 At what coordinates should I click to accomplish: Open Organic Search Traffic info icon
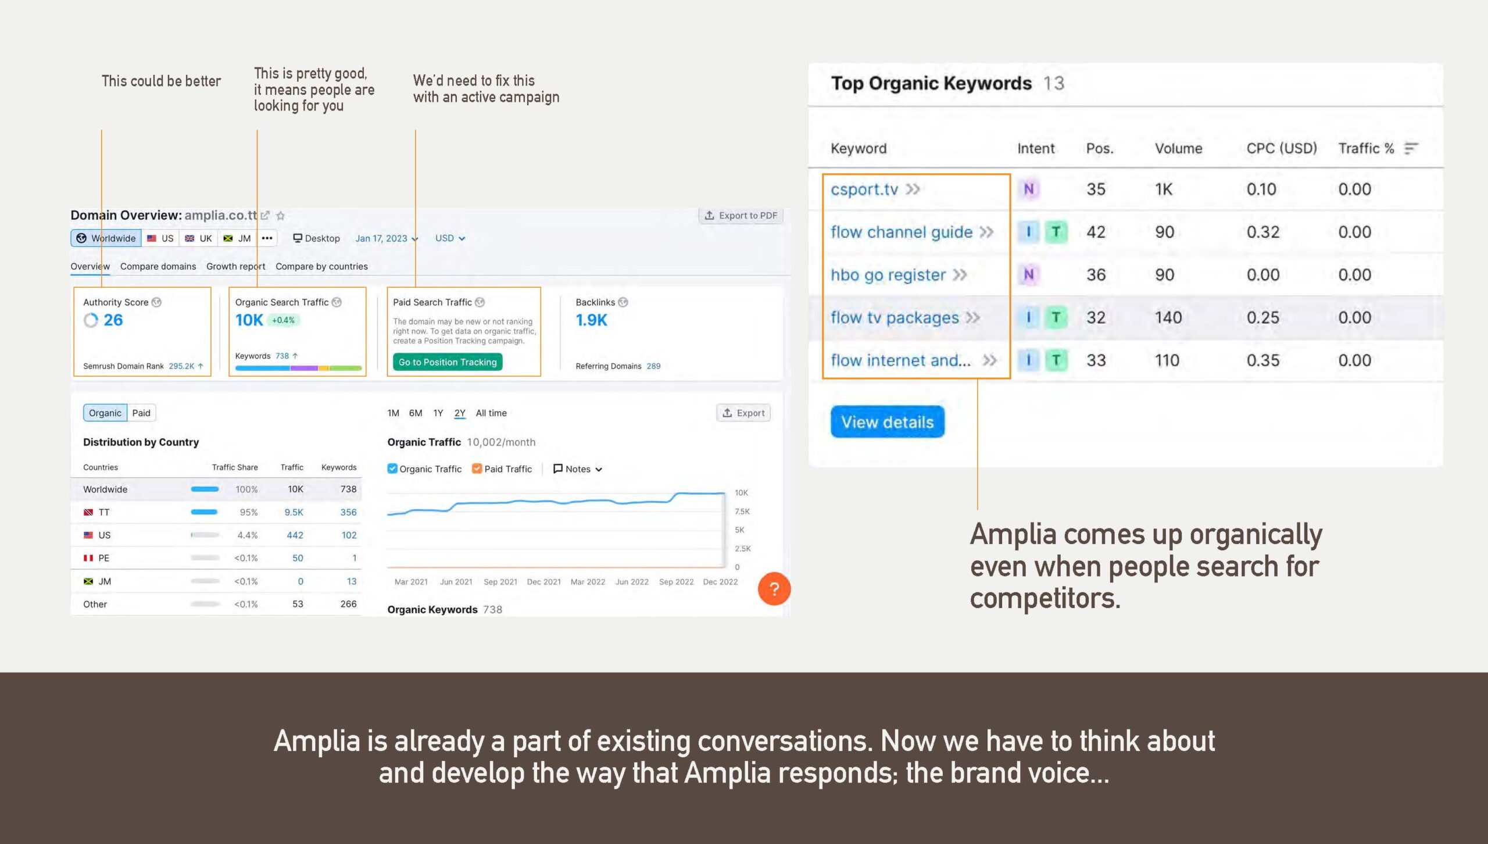(337, 302)
